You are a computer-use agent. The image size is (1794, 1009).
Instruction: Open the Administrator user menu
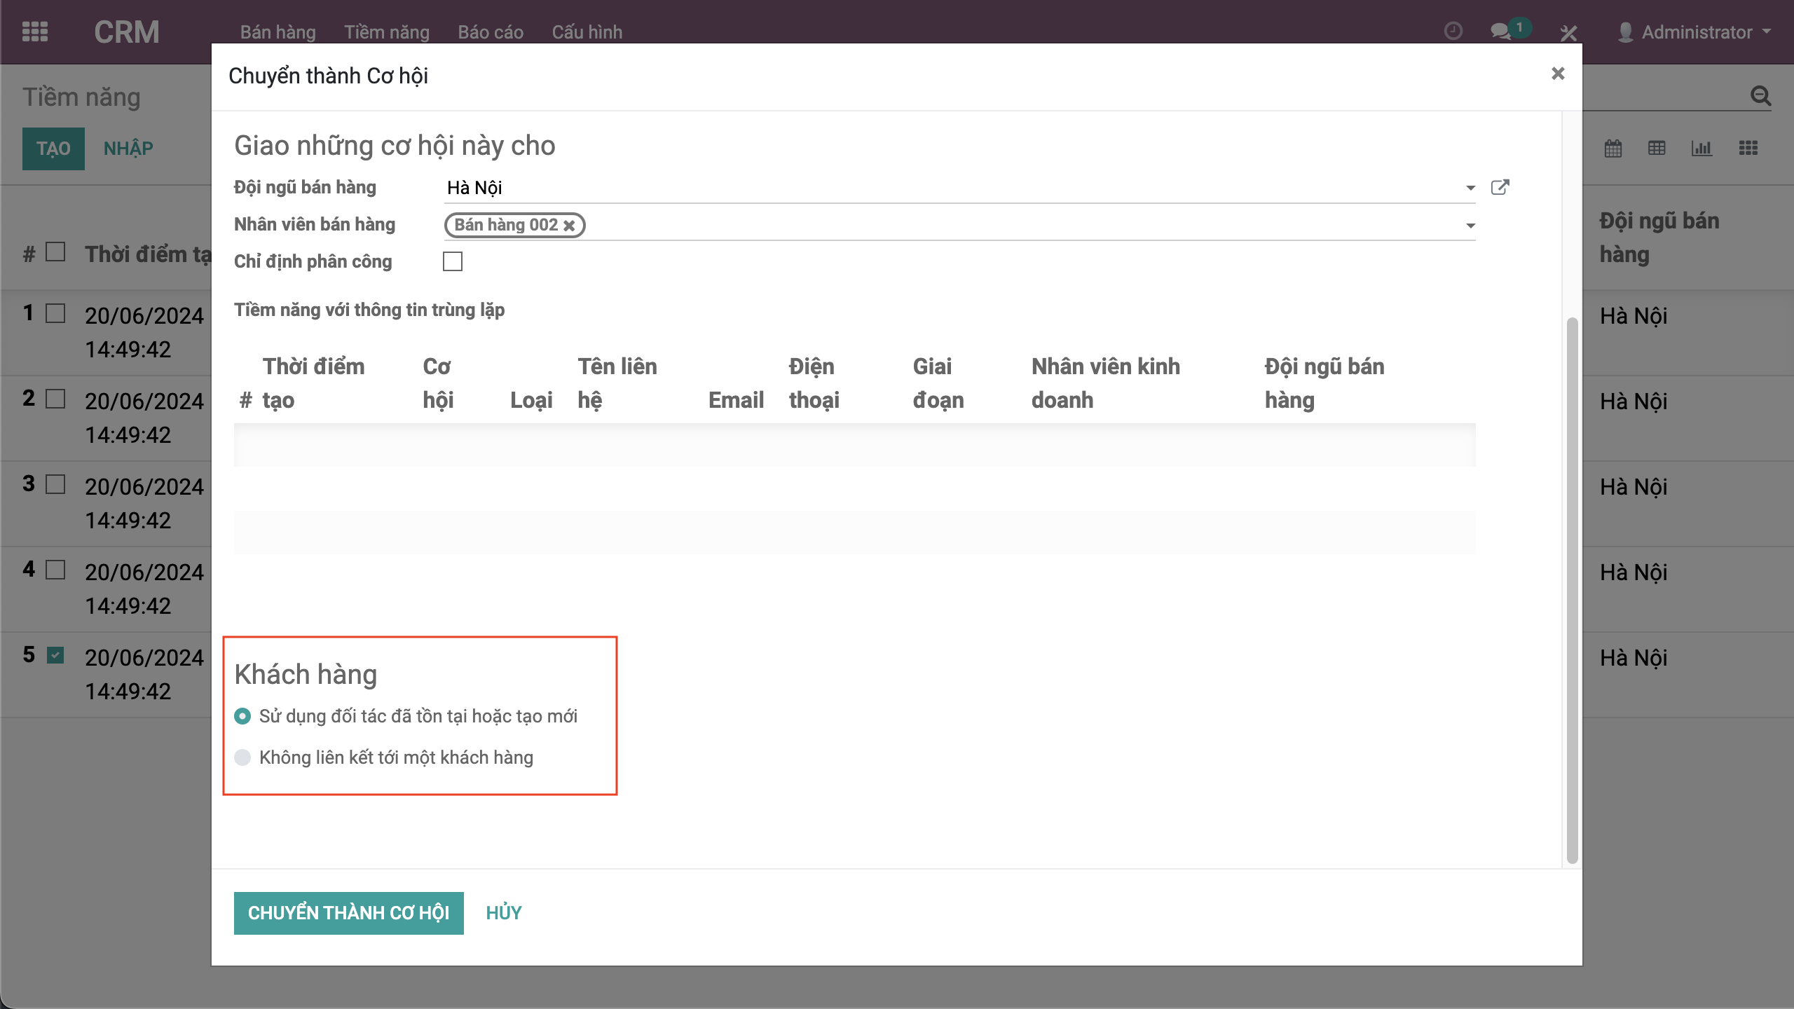tap(1696, 32)
